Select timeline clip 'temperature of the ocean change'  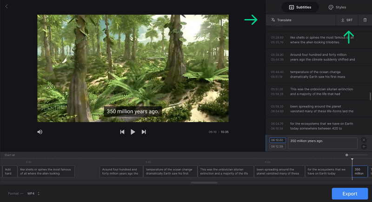[x=170, y=171]
